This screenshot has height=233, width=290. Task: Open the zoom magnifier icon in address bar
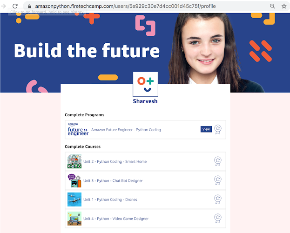272,7
